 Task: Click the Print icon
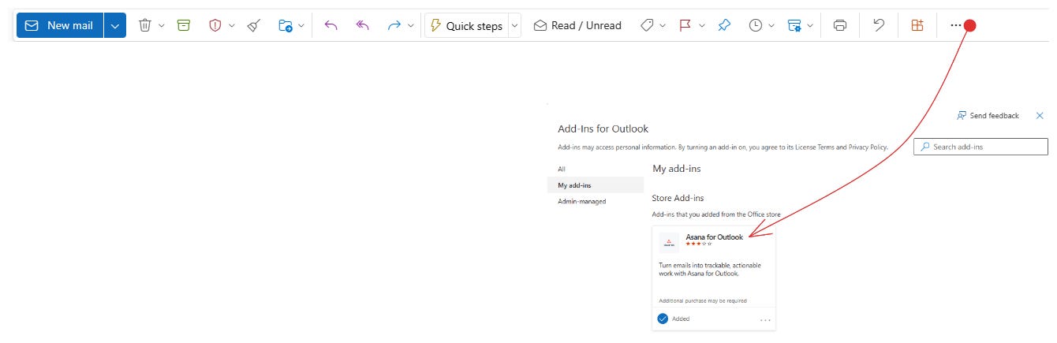click(840, 25)
